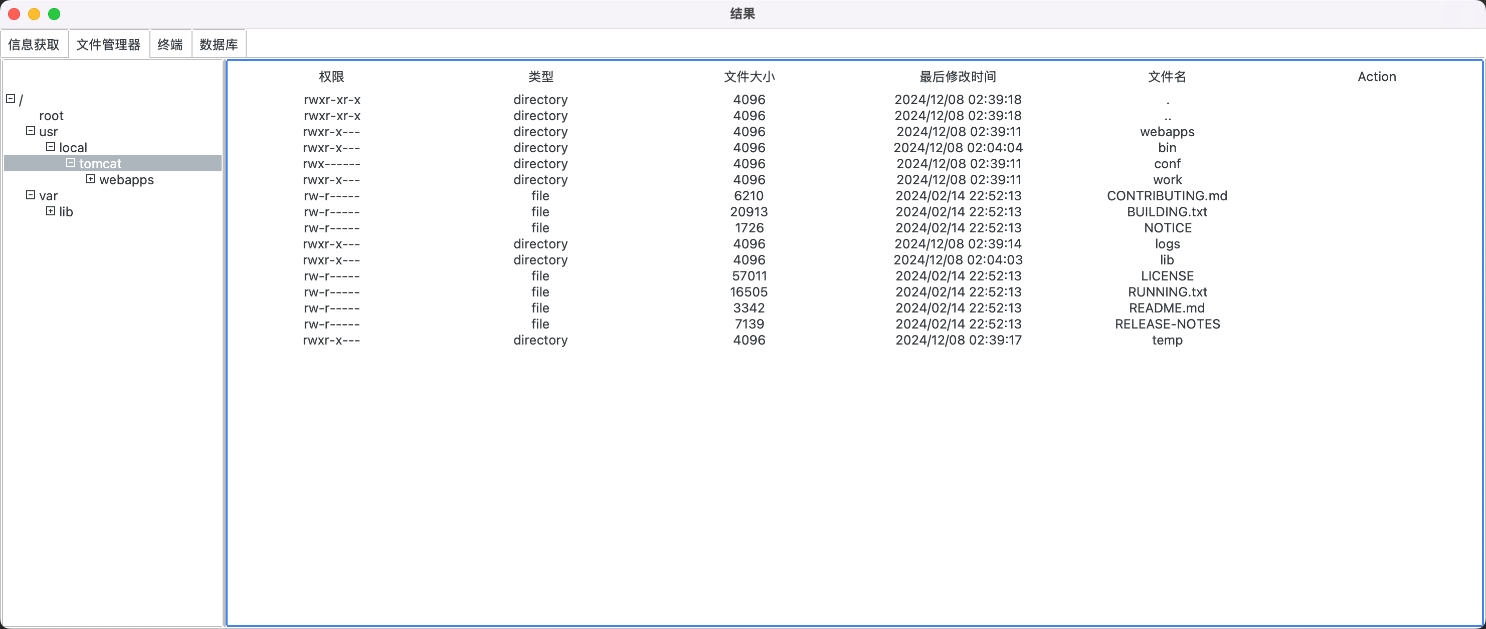Click the 文件名 column header

click(1167, 77)
